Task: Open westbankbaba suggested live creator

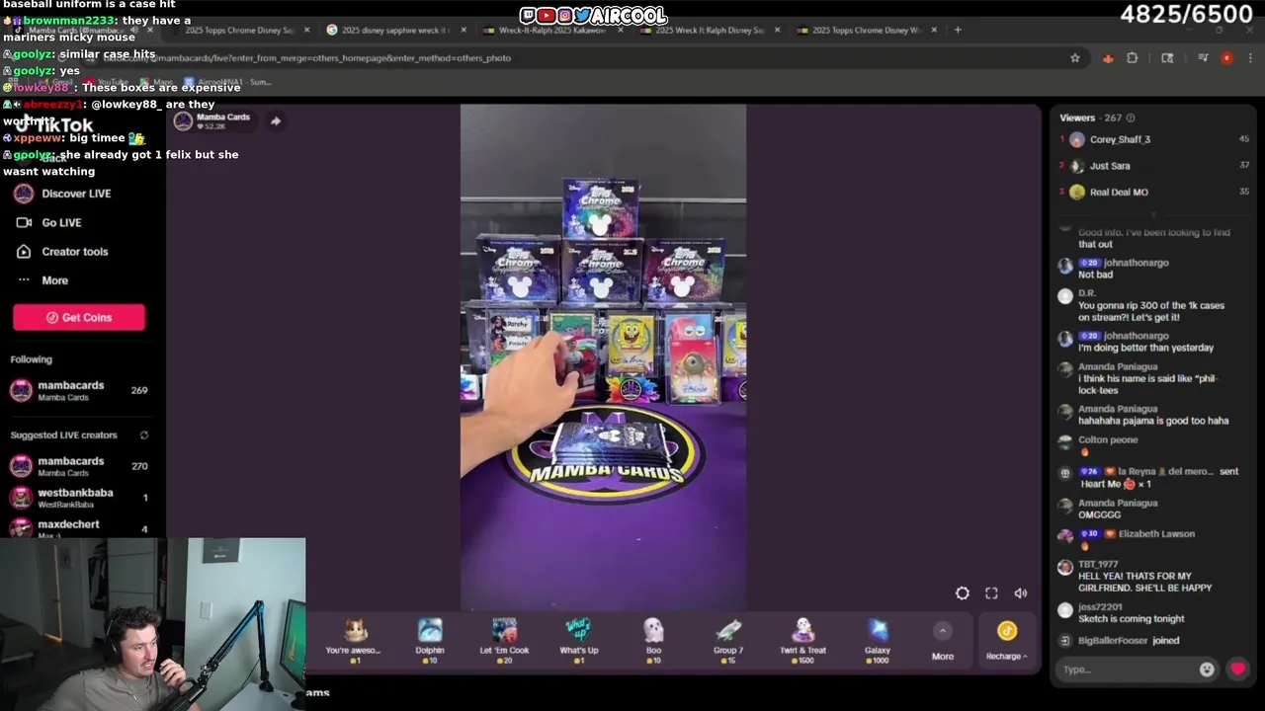Action: click(79, 498)
